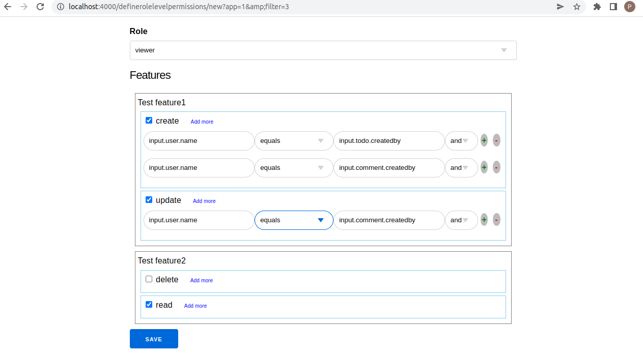
Task: Click green plus on create's input.comment.createdby row
Action: pyautogui.click(x=484, y=167)
